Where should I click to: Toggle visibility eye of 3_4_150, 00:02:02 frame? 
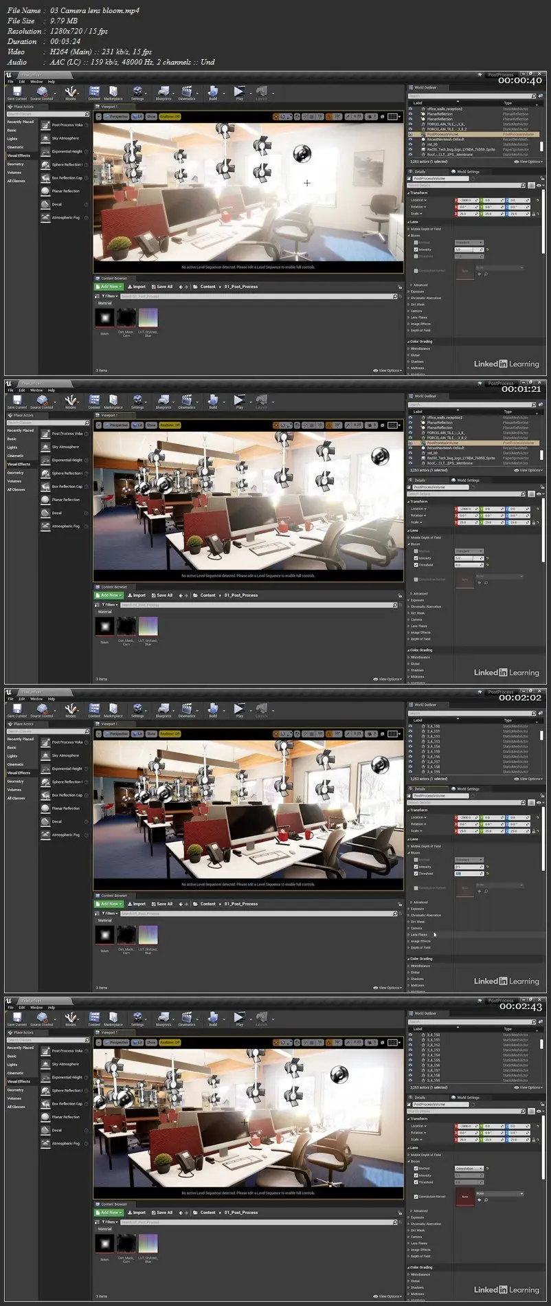[411, 726]
